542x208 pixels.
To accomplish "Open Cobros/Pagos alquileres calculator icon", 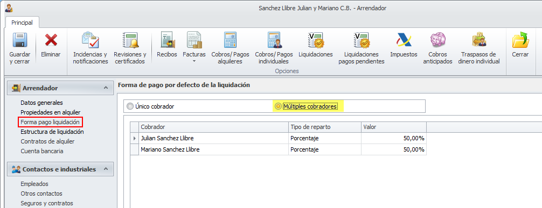I will tap(230, 40).
